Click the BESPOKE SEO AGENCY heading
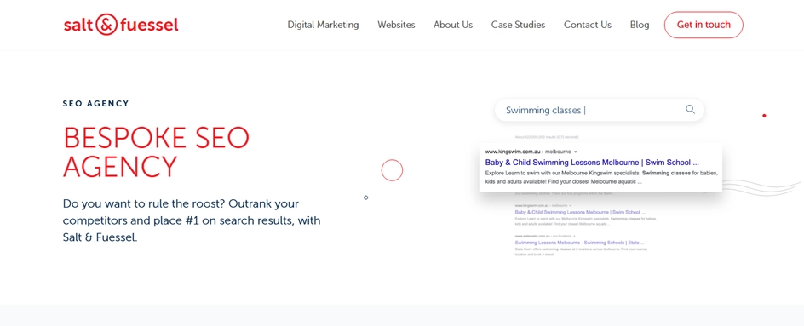This screenshot has height=326, width=804. 157,152
